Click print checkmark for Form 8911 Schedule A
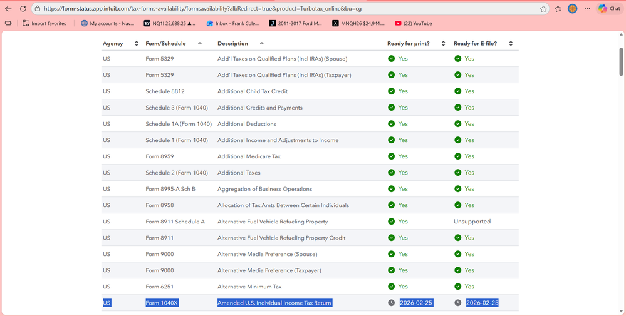Viewport: 626px width, 316px height. click(x=391, y=221)
